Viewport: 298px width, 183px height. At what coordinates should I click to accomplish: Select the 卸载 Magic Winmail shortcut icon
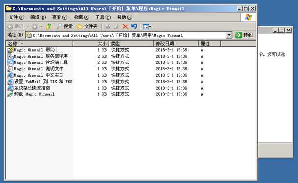tap(10, 94)
